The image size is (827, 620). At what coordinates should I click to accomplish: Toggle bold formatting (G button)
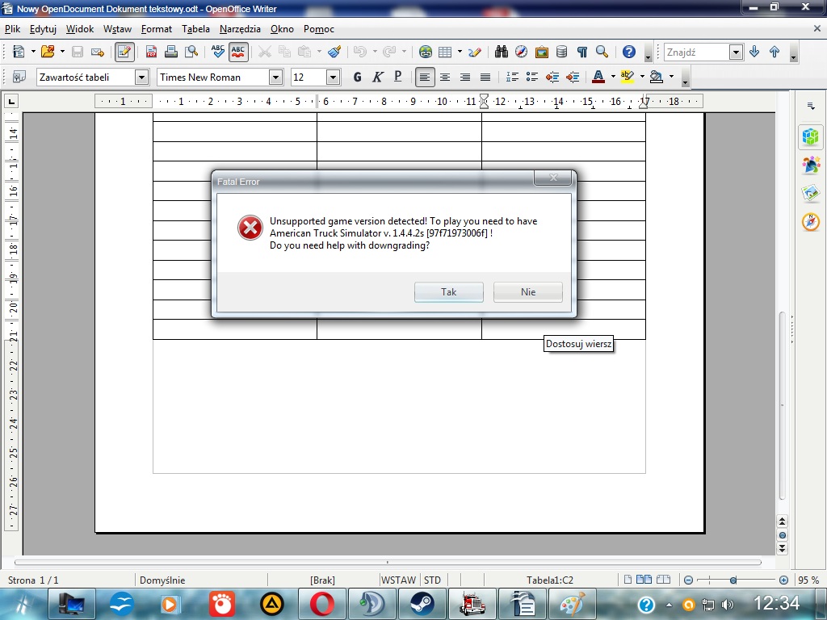(357, 77)
